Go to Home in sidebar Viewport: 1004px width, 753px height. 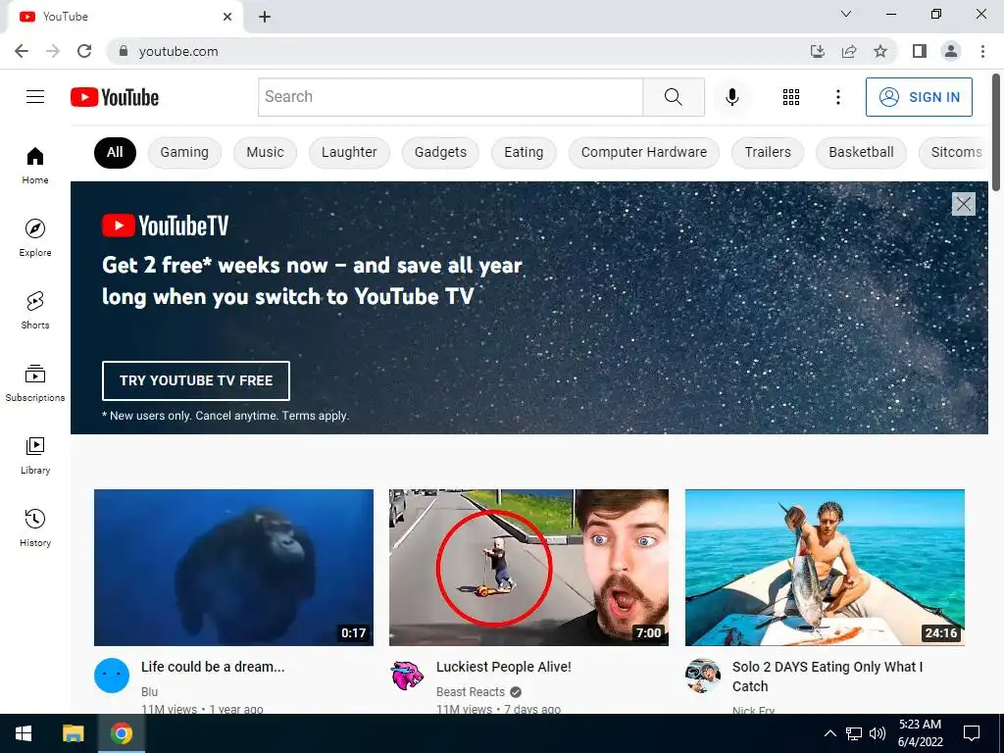35,165
